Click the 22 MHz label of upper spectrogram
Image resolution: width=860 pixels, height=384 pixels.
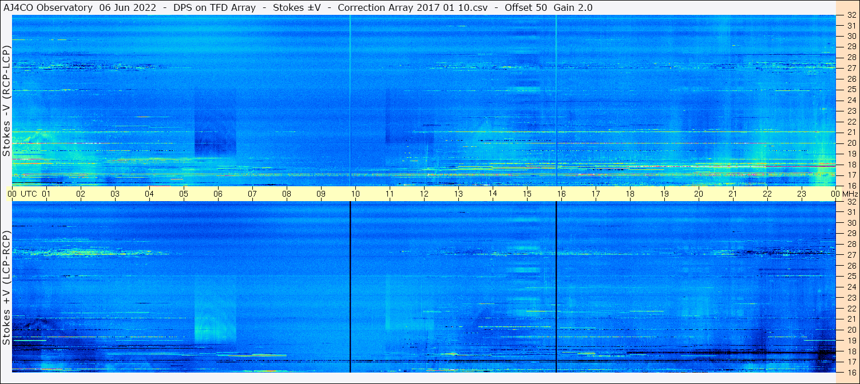point(851,121)
